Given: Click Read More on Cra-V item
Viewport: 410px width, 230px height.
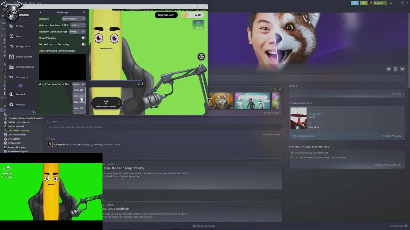Looking at the screenshot, I should pos(314,127).
